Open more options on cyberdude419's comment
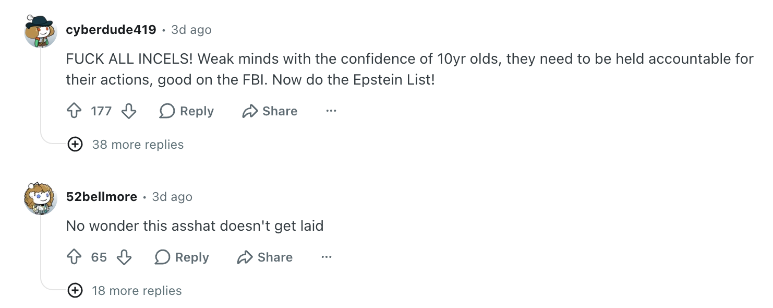 click(331, 111)
